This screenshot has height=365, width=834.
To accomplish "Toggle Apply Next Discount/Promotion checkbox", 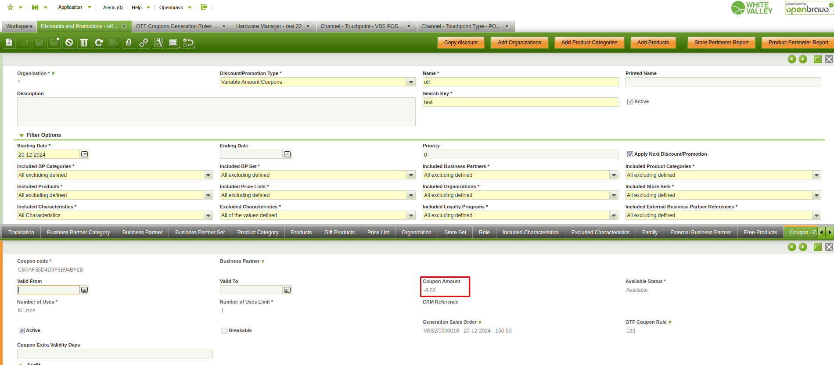I will pos(630,154).
